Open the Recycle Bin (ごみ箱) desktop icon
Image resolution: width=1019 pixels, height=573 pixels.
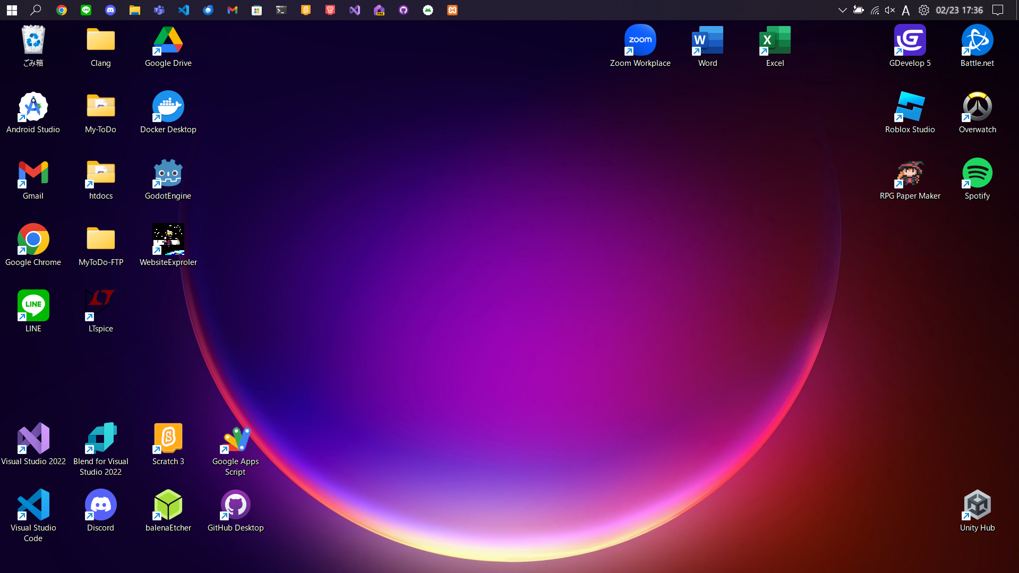pyautogui.click(x=33, y=46)
